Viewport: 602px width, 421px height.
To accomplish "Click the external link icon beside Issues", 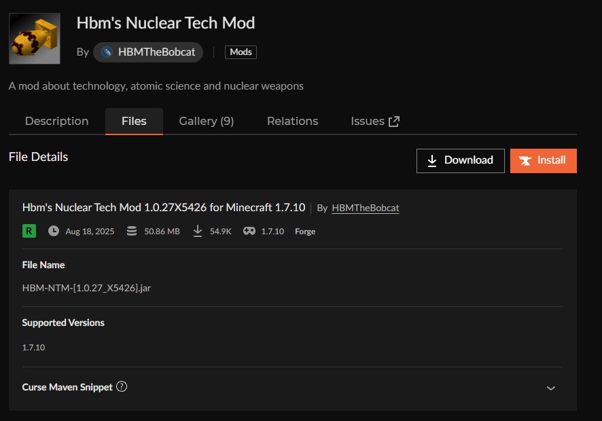I will [394, 122].
